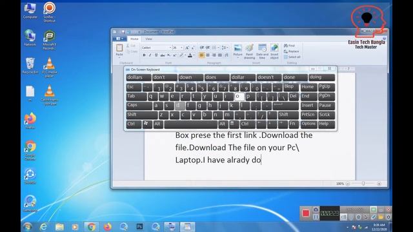Toggle the Ctrl key beside the Windows key
Screen dimensions: 413x232
134,124
